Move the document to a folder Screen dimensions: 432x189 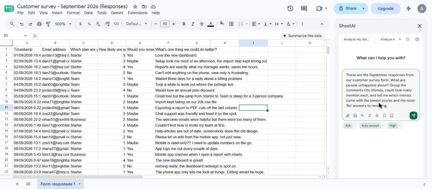[144, 6]
